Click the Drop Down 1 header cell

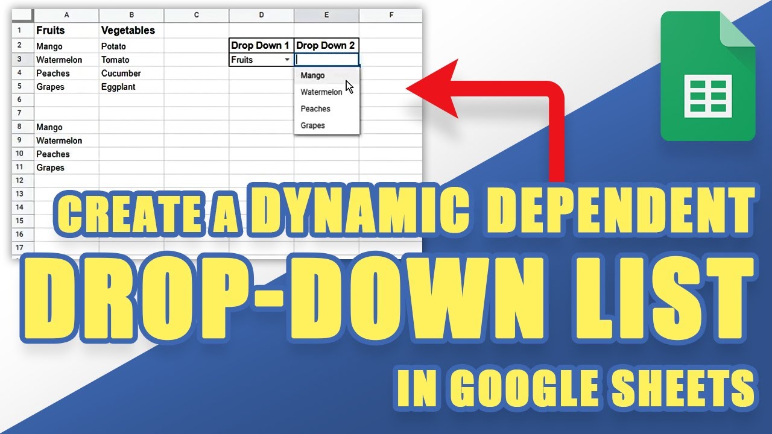(x=261, y=46)
